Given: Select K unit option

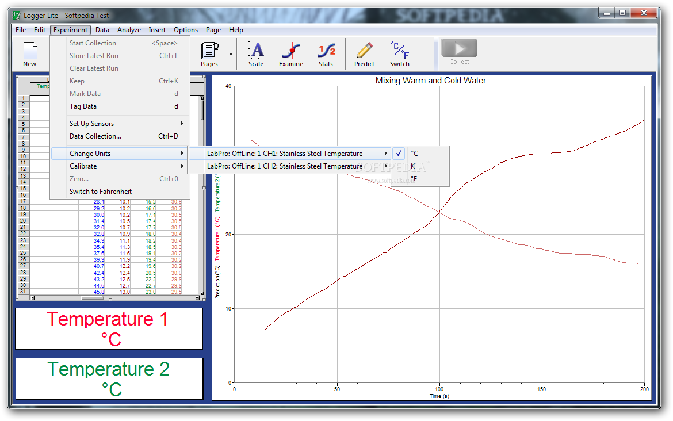Looking at the screenshot, I should coord(420,166).
